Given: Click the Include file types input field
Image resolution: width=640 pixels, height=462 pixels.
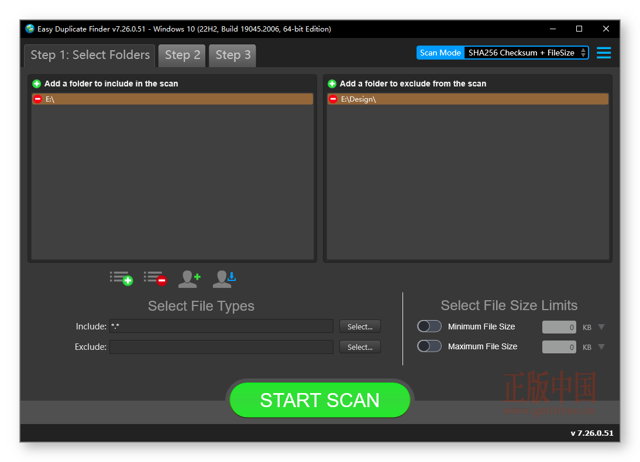Looking at the screenshot, I should coord(221,326).
